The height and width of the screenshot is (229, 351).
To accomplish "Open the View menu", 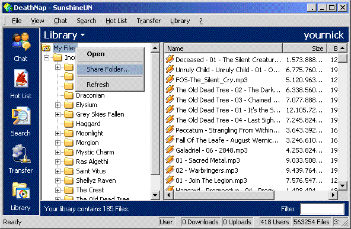I will pos(37,21).
